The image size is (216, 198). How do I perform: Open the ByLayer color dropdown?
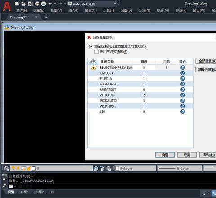[135, 168]
